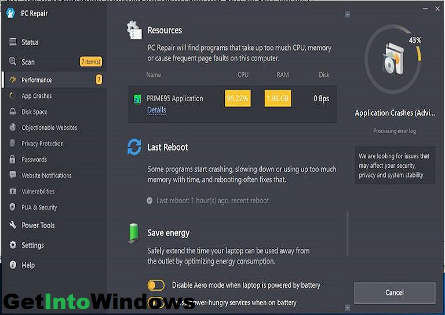Image resolution: width=445 pixels, height=315 pixels.
Task: Click the Privacy Protection icon
Action: (x=12, y=143)
